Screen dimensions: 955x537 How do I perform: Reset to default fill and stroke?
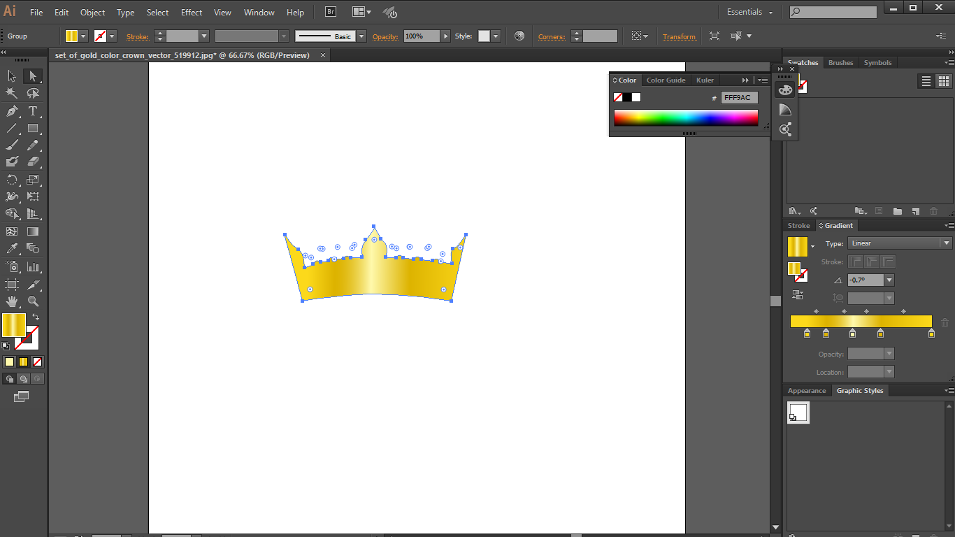pos(6,345)
